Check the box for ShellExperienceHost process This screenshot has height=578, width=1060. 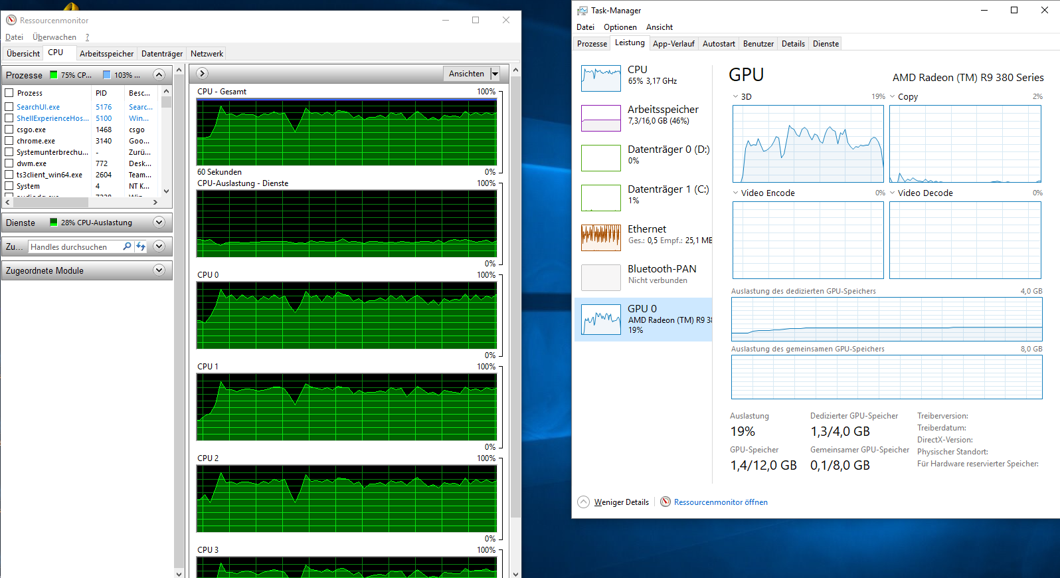(9, 118)
